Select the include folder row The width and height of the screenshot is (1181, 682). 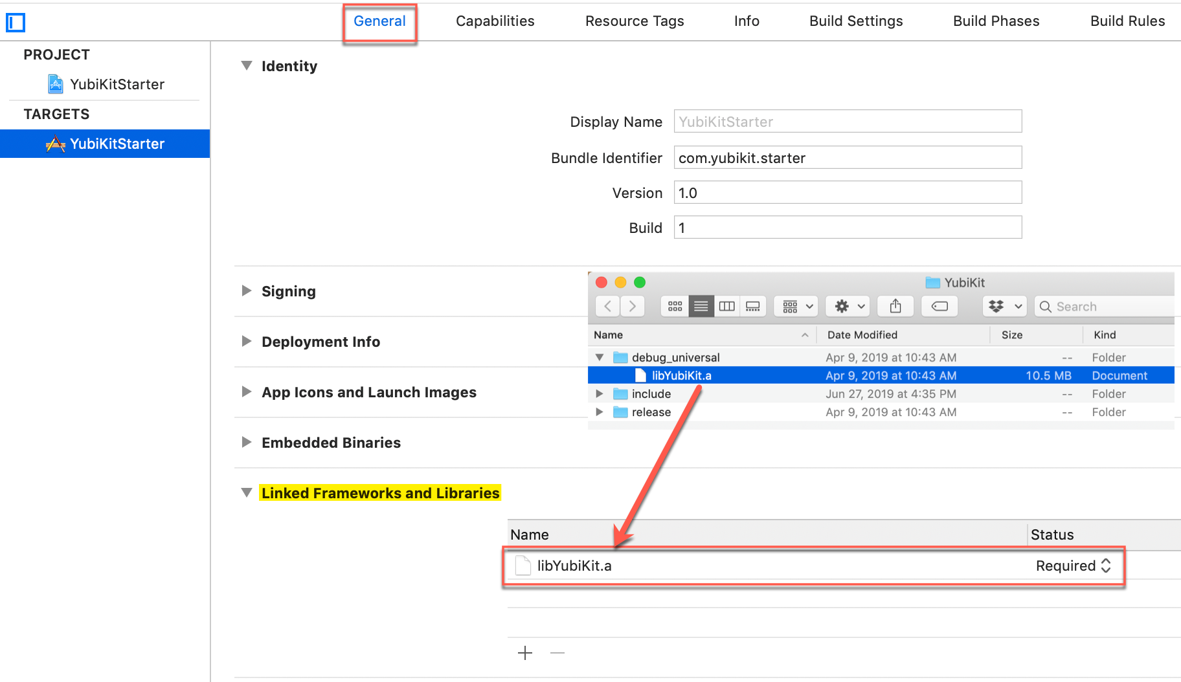point(881,393)
